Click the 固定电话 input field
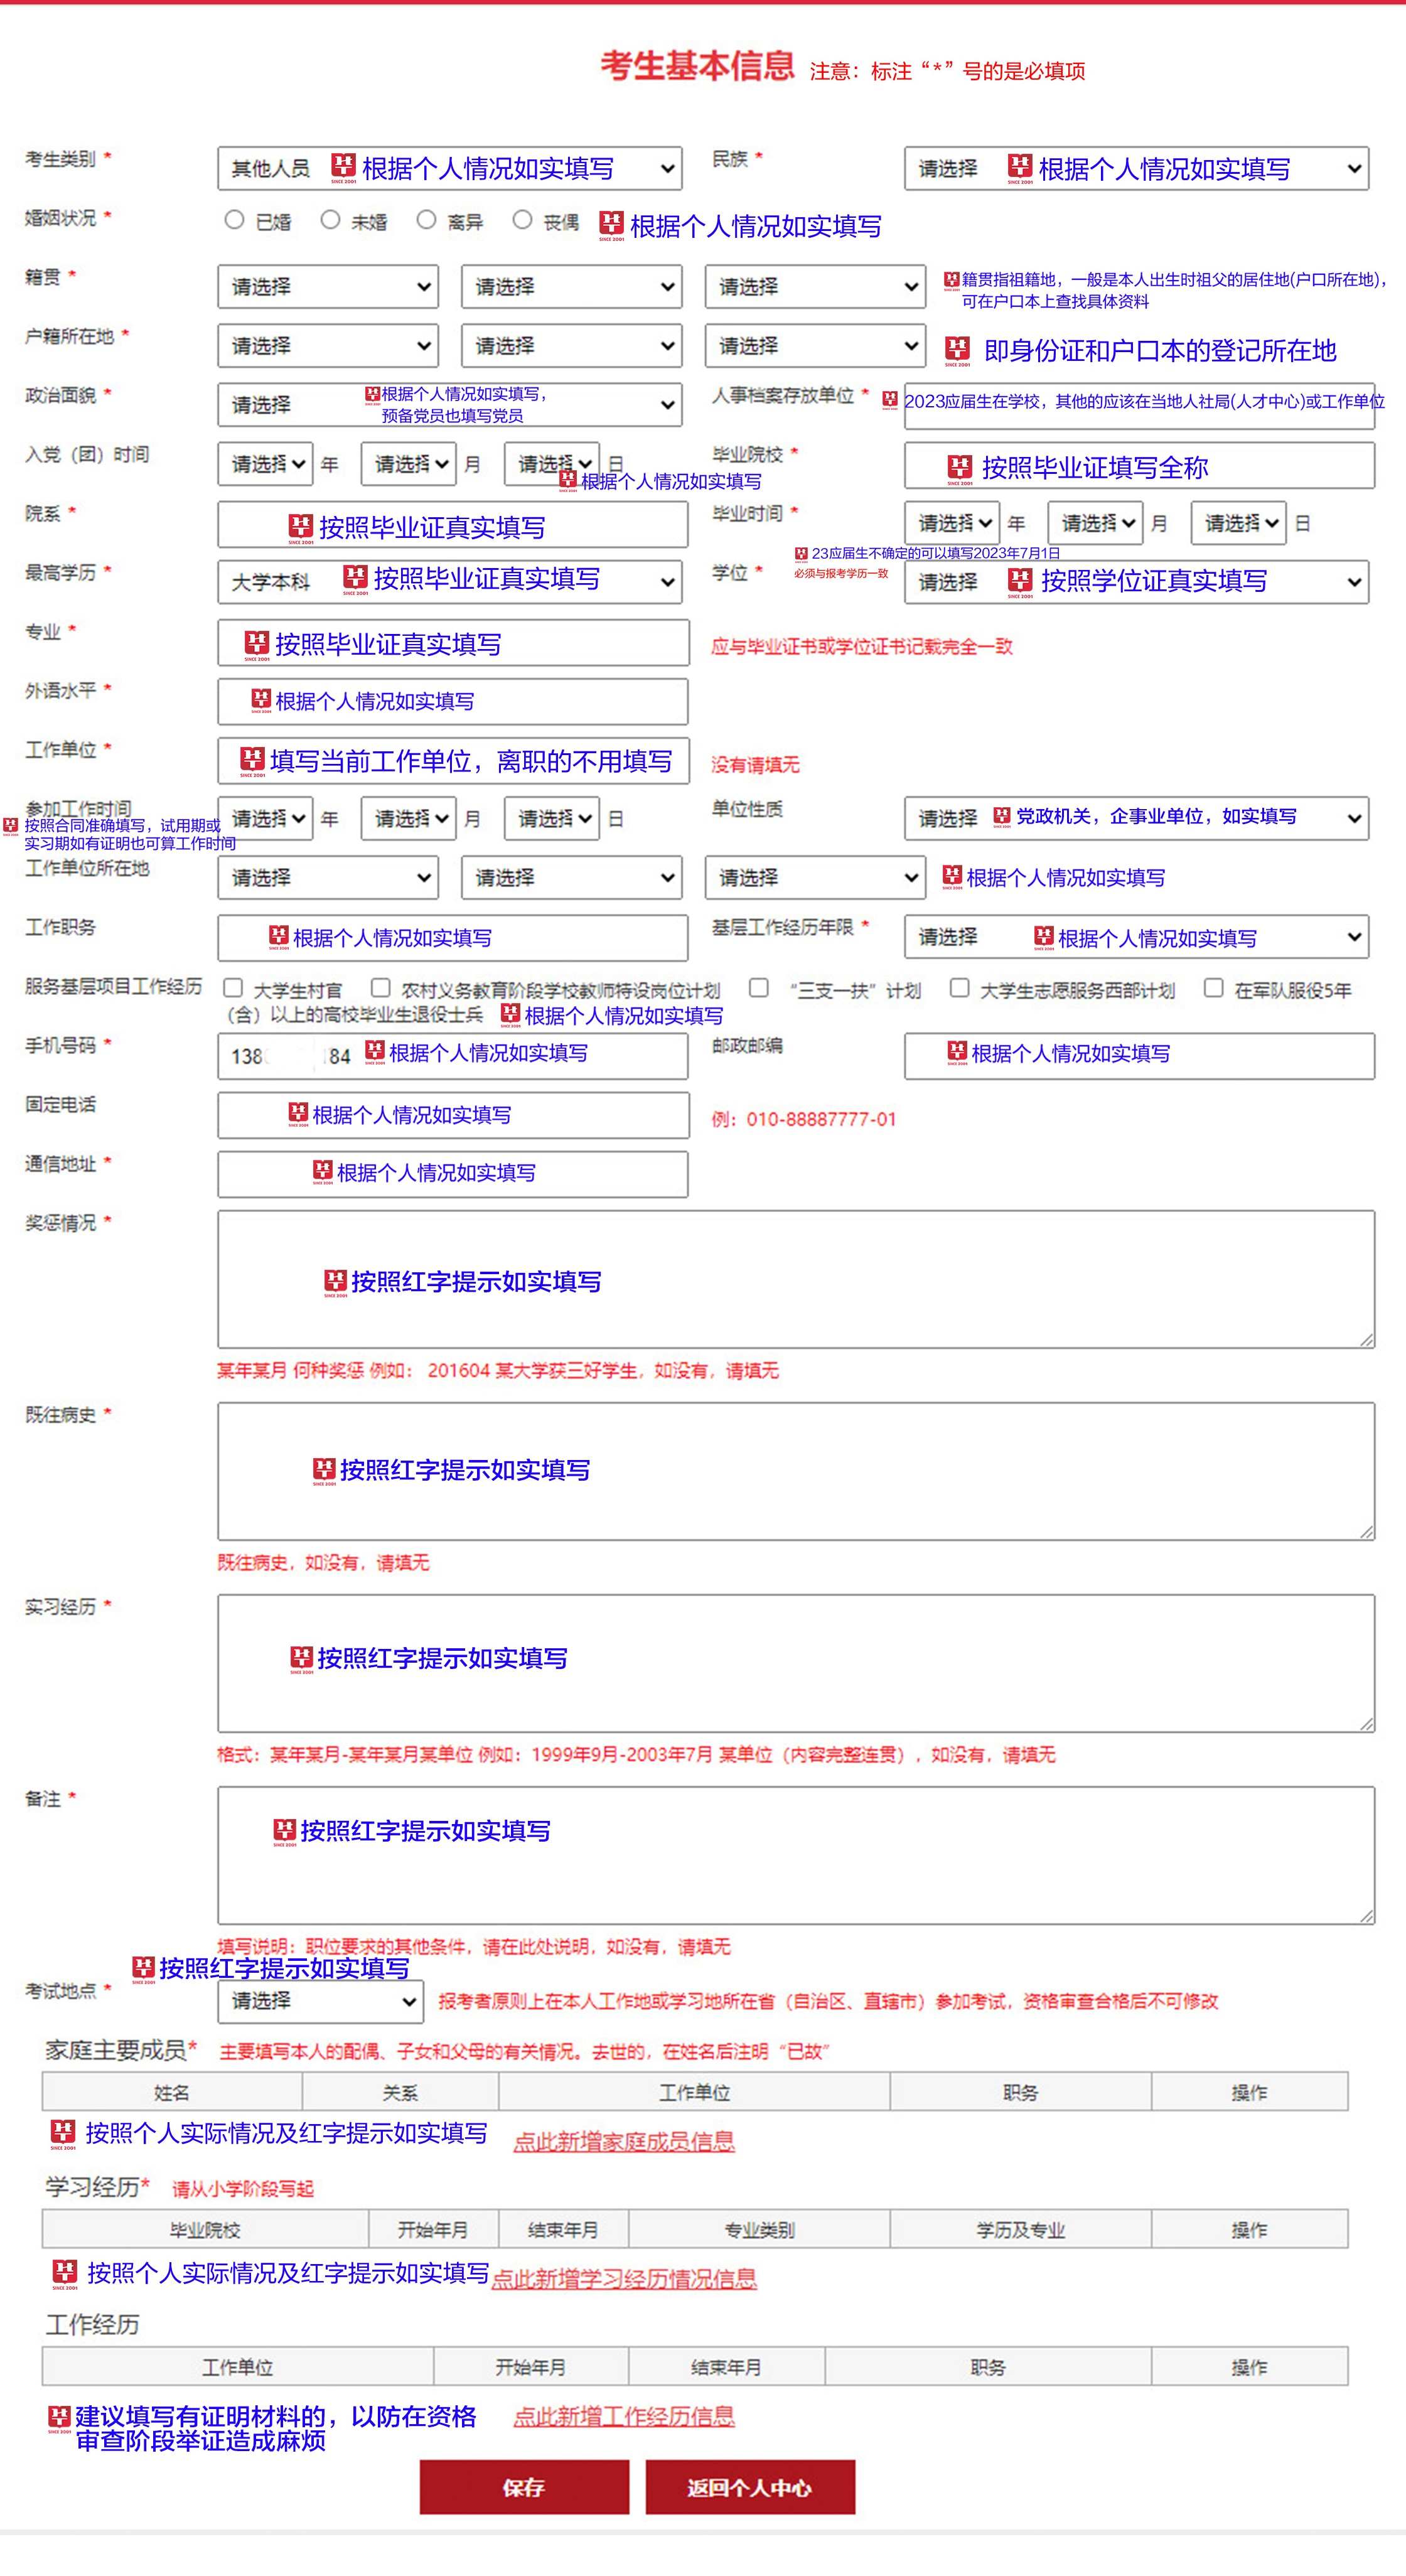The height and width of the screenshot is (2576, 1406). [453, 1115]
